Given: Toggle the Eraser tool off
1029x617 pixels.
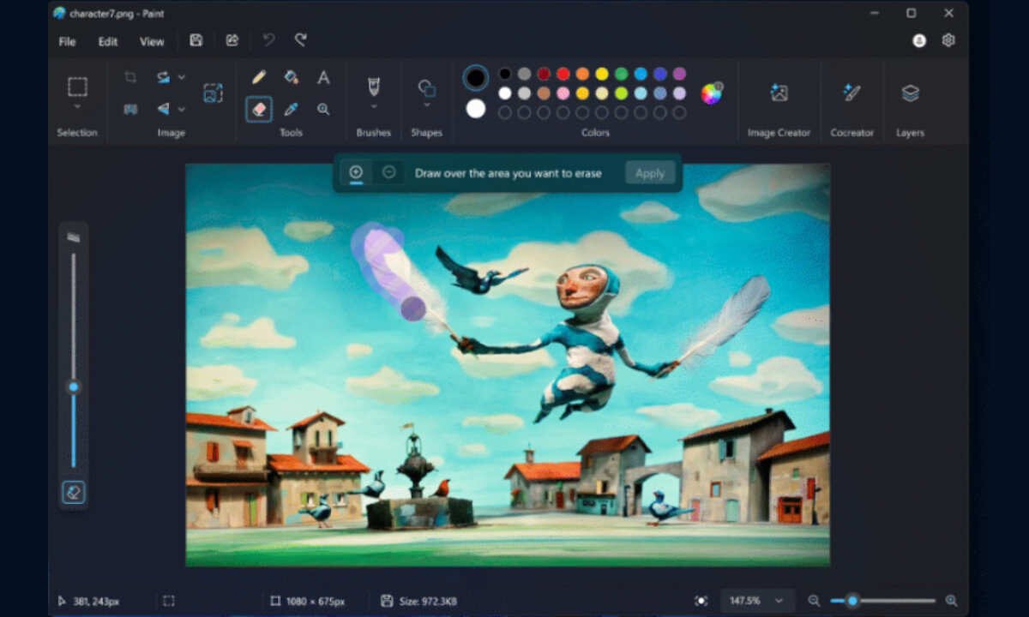Looking at the screenshot, I should pos(258,109).
